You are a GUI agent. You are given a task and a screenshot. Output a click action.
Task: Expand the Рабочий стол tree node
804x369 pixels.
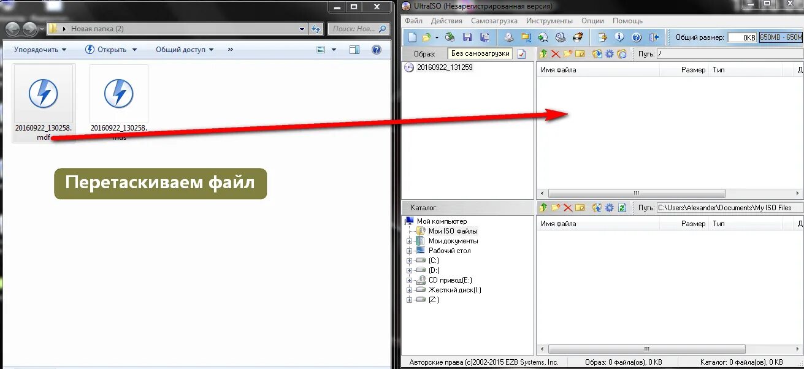(x=410, y=251)
